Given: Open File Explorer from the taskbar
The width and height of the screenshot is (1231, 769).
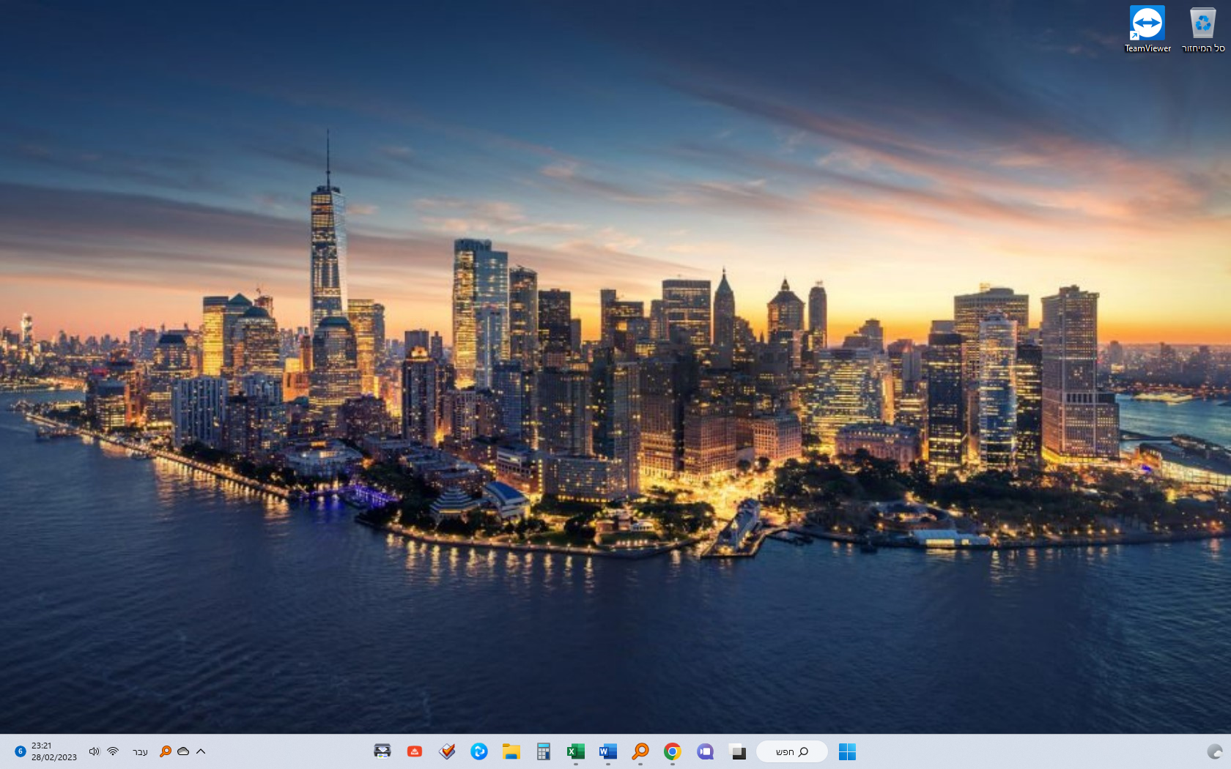Looking at the screenshot, I should (x=511, y=751).
